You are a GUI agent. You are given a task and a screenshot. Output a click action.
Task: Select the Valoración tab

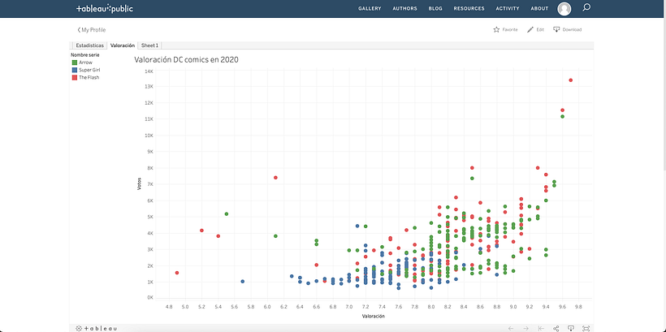pos(123,45)
